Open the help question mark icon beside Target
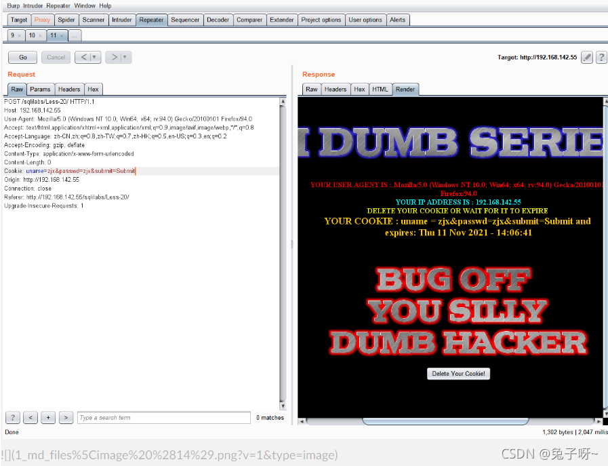 pos(601,58)
